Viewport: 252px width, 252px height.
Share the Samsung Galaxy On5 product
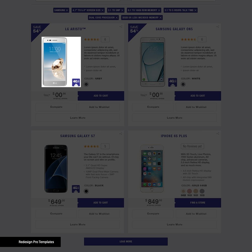pos(218,27)
